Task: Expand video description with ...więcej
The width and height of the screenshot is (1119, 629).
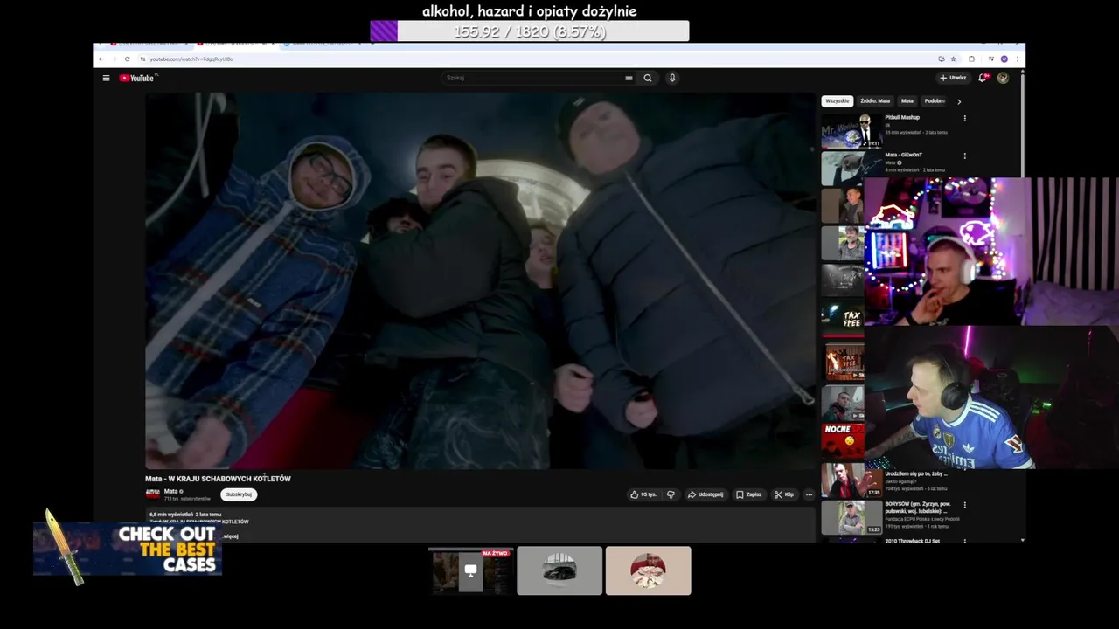Action: click(231, 536)
